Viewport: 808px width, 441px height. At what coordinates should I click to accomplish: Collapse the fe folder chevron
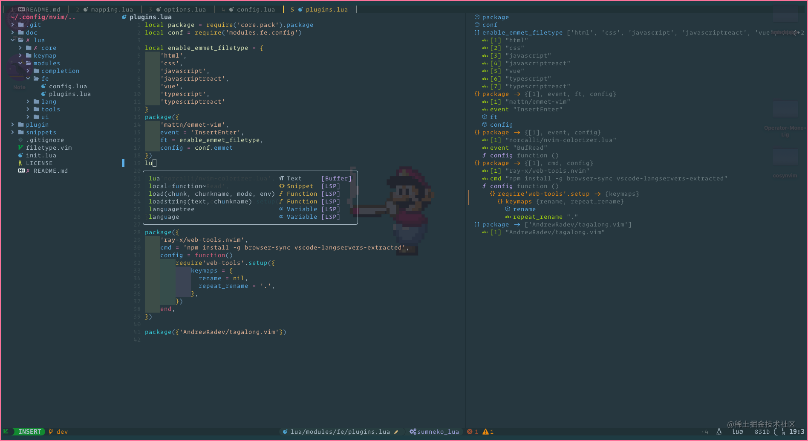[28, 78]
